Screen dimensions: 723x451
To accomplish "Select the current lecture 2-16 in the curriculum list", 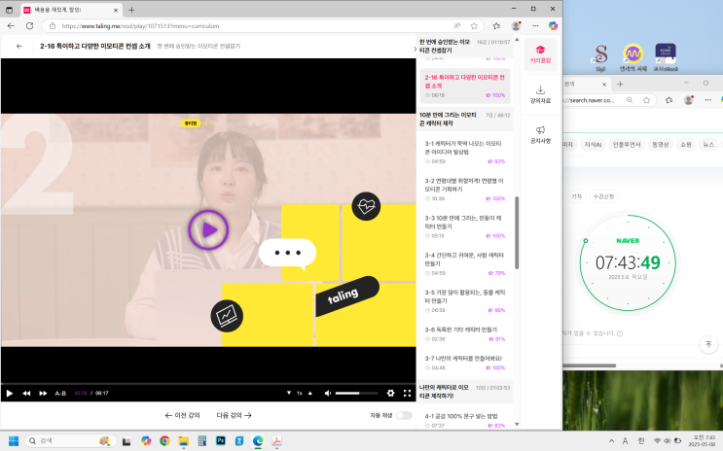I will pos(465,87).
